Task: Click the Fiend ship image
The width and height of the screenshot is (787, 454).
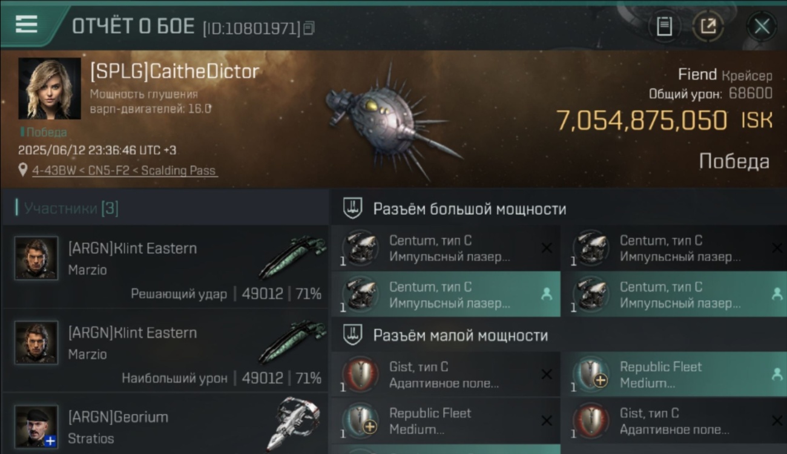Action: (393, 120)
